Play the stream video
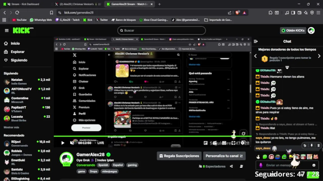 pyautogui.click(x=63, y=143)
